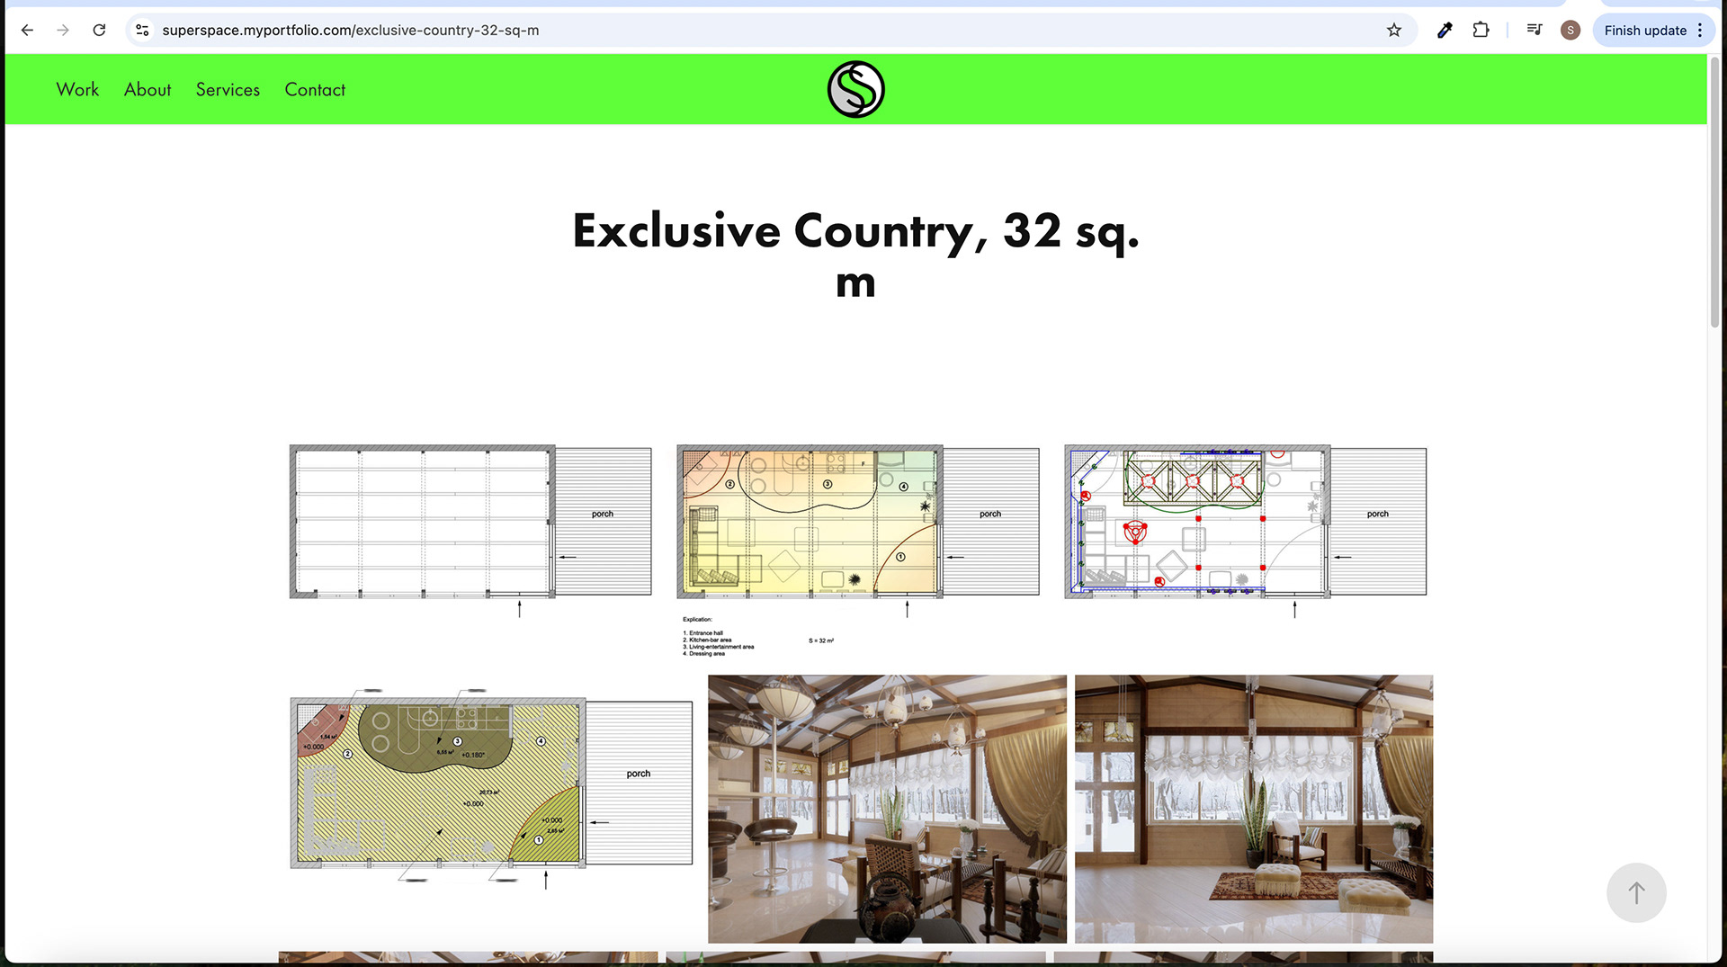Open the colored furniture layout plan thumbnail
Viewport: 1727px width, 967px height.
pos(858,551)
